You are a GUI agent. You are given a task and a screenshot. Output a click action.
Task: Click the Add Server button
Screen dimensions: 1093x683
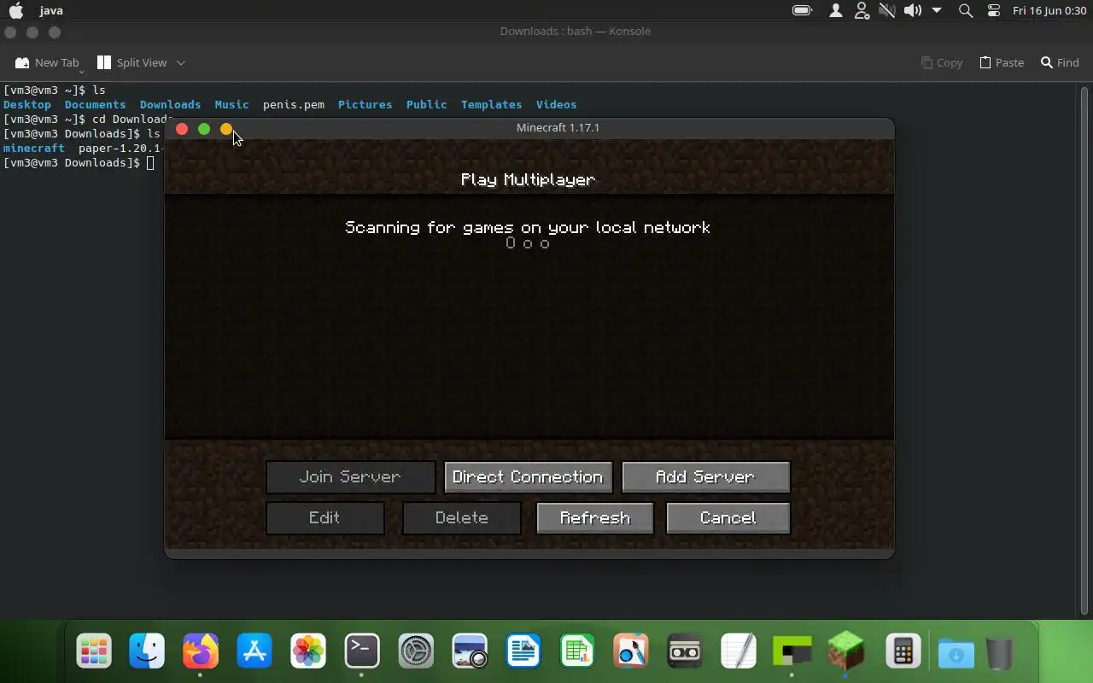(706, 477)
